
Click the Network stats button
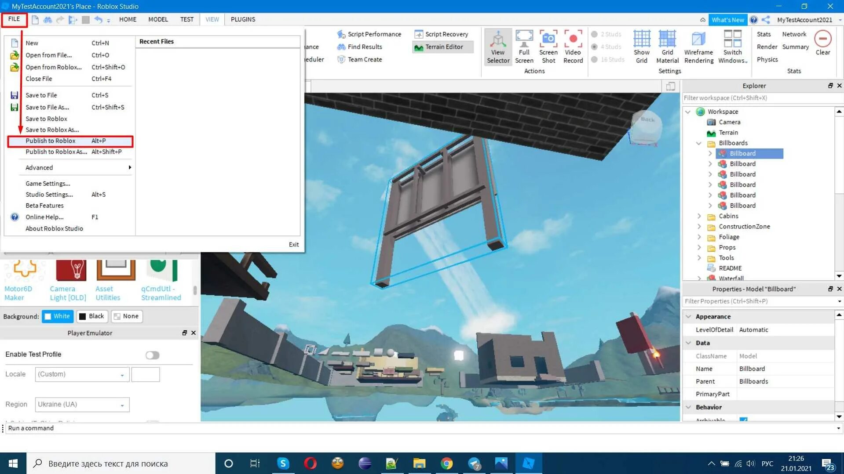[794, 34]
